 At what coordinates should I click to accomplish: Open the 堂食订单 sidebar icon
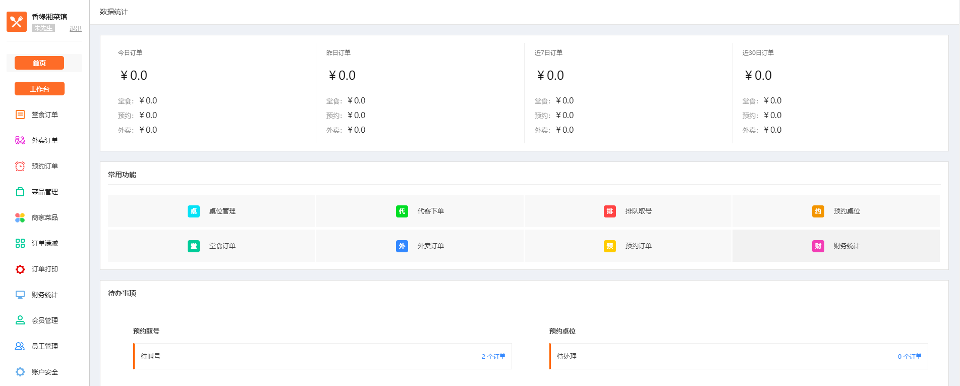20,115
